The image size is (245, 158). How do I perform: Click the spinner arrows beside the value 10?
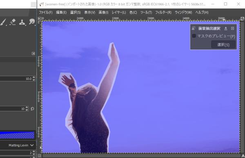pyautogui.click(x=27, y=108)
